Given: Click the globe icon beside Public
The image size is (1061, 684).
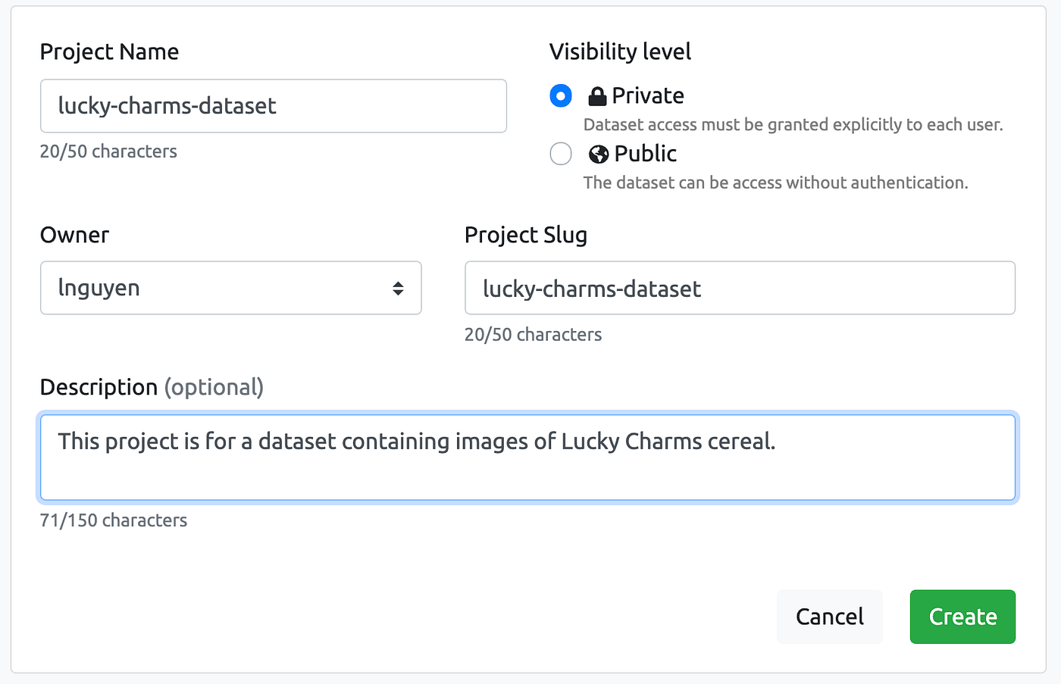Looking at the screenshot, I should click(x=599, y=154).
